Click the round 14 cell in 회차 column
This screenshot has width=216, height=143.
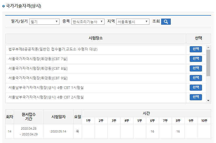(x=10, y=131)
